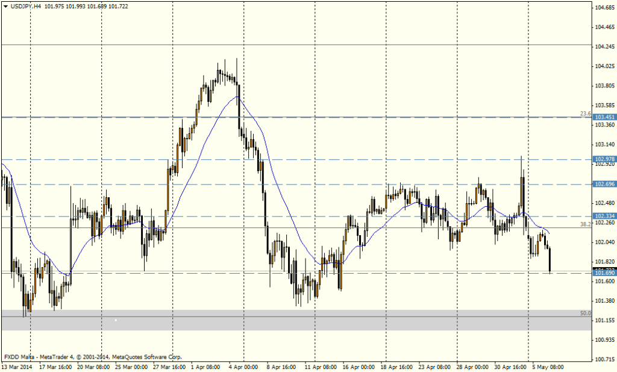Click the 23.6 Fibonacci level label
The image size is (617, 372).
(x=584, y=113)
